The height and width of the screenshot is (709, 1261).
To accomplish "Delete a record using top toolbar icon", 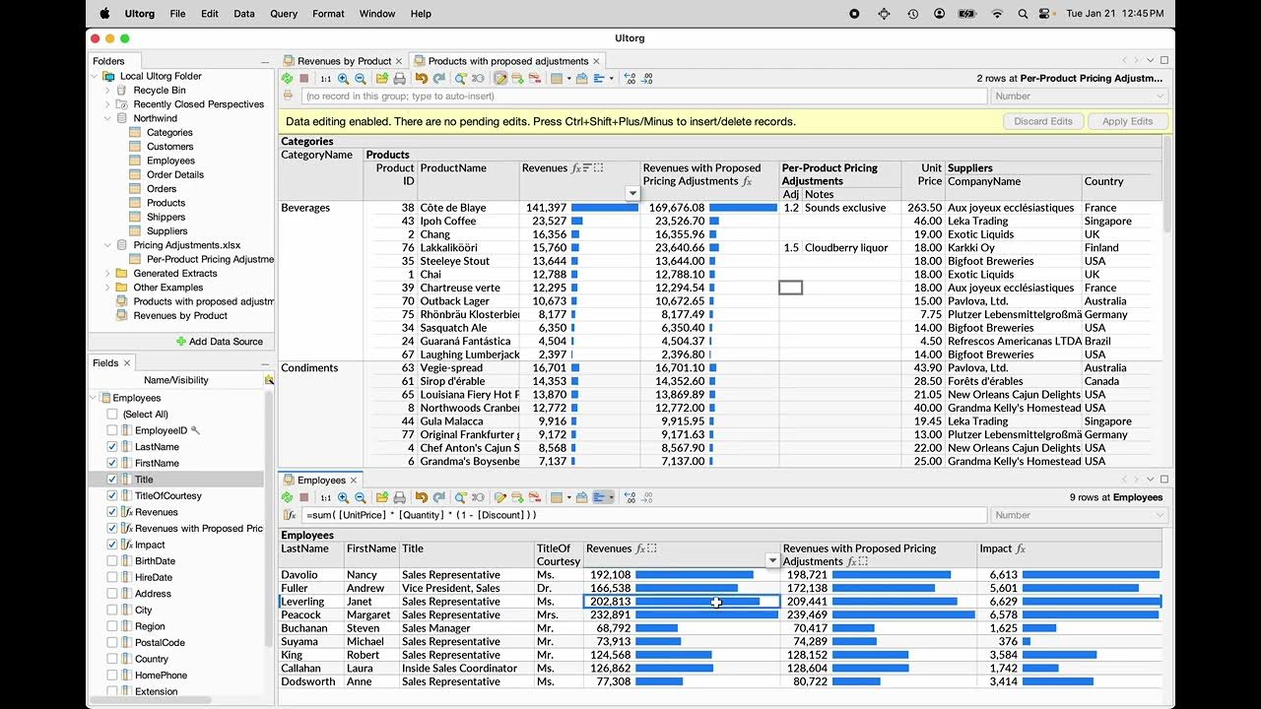I will [534, 79].
